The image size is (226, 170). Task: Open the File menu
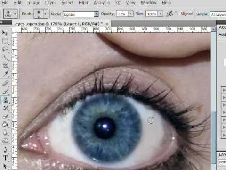(5, 3)
